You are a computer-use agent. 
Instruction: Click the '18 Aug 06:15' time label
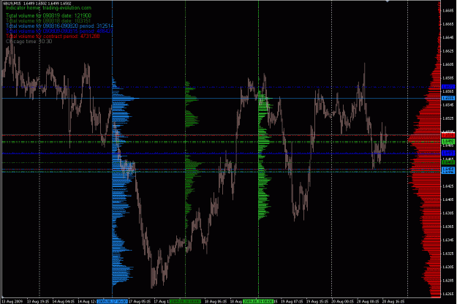point(216,301)
